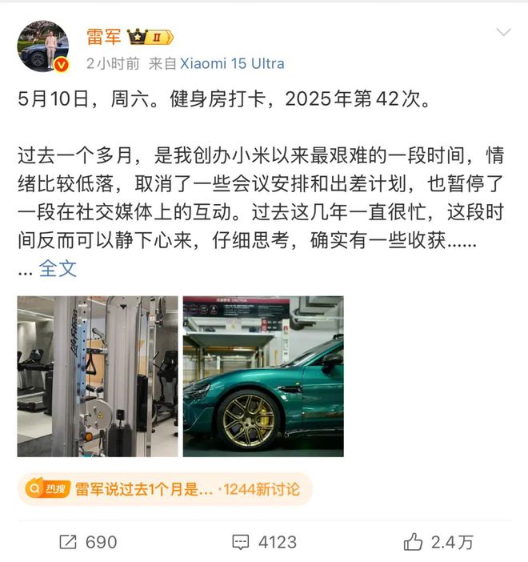View the green car photo

pyautogui.click(x=263, y=376)
